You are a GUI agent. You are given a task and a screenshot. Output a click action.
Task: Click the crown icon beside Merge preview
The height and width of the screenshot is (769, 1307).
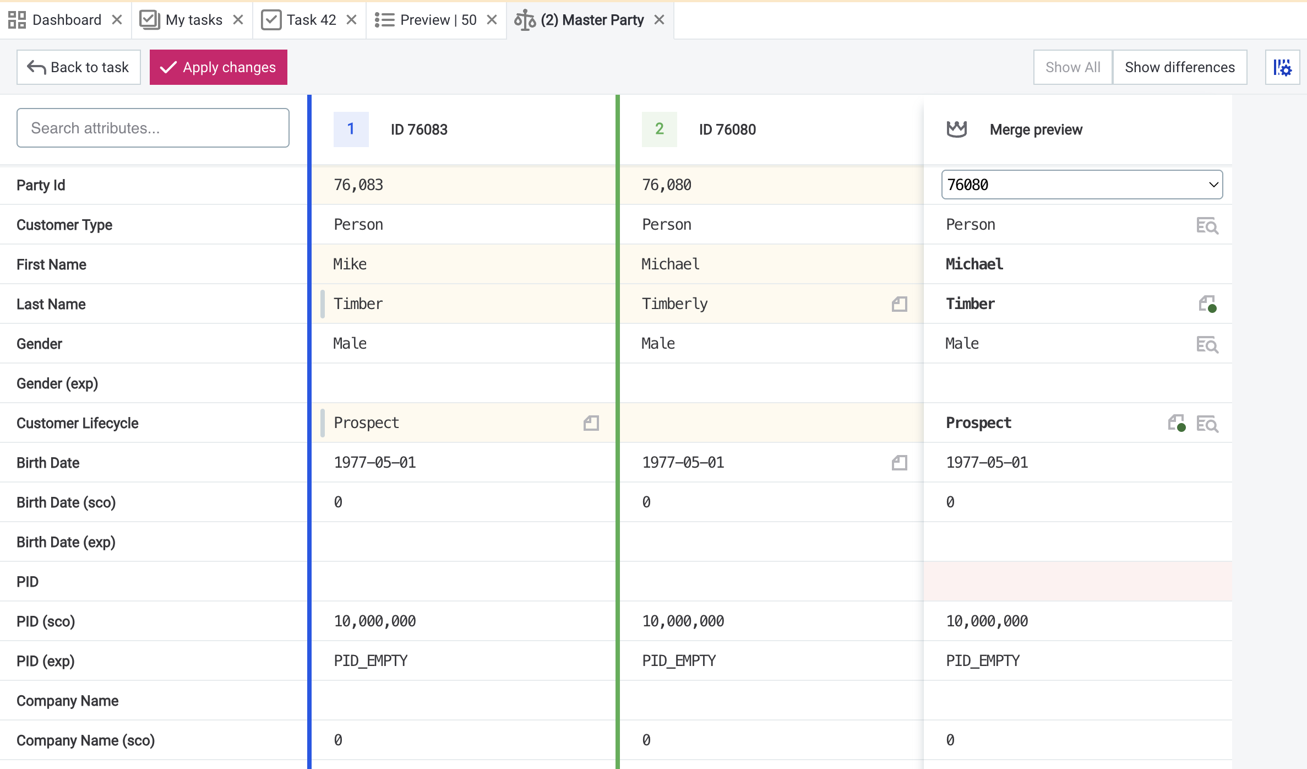click(x=957, y=129)
